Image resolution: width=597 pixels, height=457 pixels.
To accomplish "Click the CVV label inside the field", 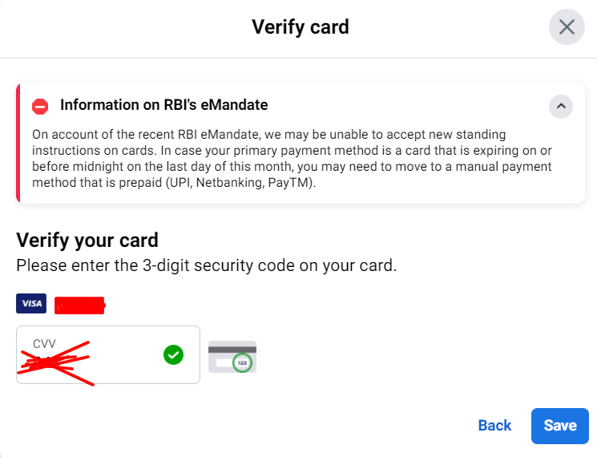I will (44, 344).
